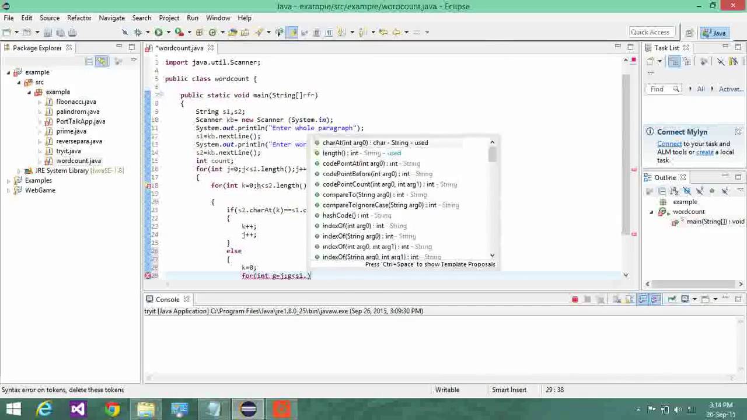This screenshot has height=420, width=747.
Task: Open the Navigate menu
Action: [111, 18]
